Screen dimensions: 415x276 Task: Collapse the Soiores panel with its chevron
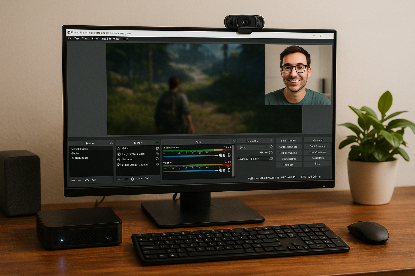pyautogui.click(x=111, y=143)
